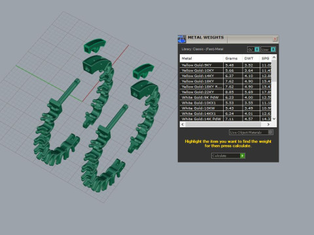This screenshot has width=314, height=235.
Task: Click the scroll down arrow of metal list
Action: point(274,119)
